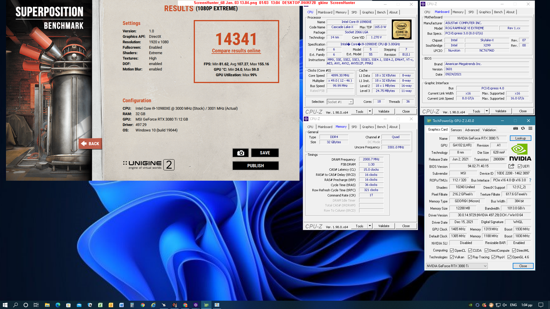The height and width of the screenshot is (309, 550).
Task: Click the BIOS Version field 94.02.71.40.15
Action: click(478, 166)
